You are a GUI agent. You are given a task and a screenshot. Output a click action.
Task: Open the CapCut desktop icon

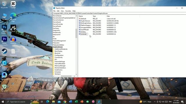tap(13, 5)
